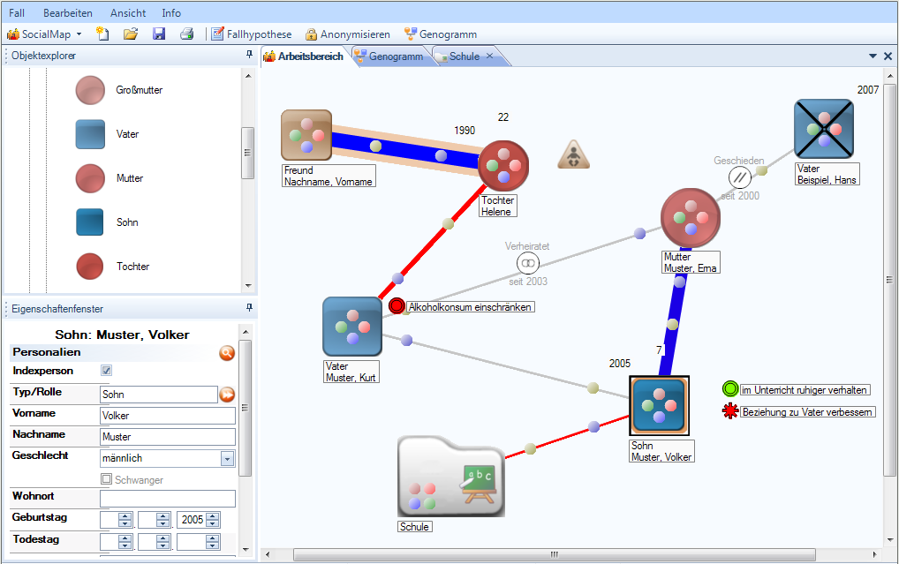This screenshot has height=564, width=899.
Task: Select the Tochter Helene node
Action: click(x=503, y=166)
